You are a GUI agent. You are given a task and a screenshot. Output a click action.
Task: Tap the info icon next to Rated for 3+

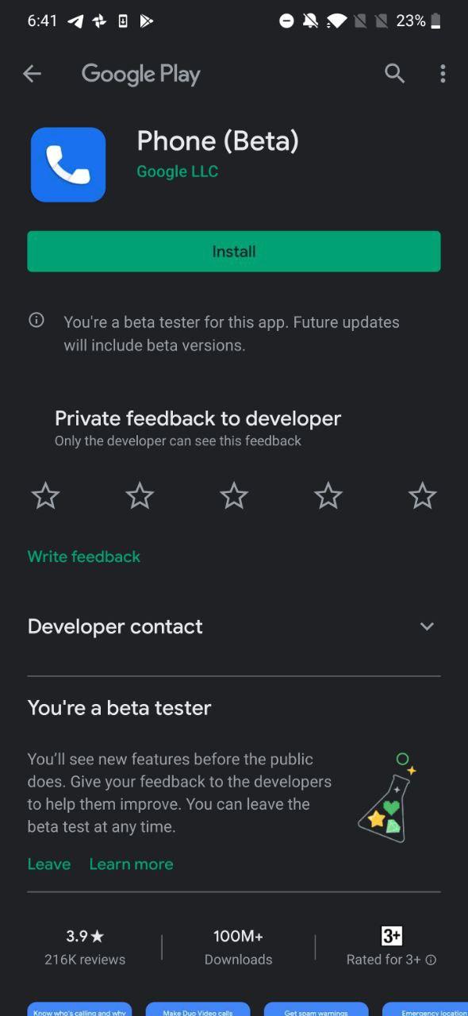pyautogui.click(x=431, y=960)
